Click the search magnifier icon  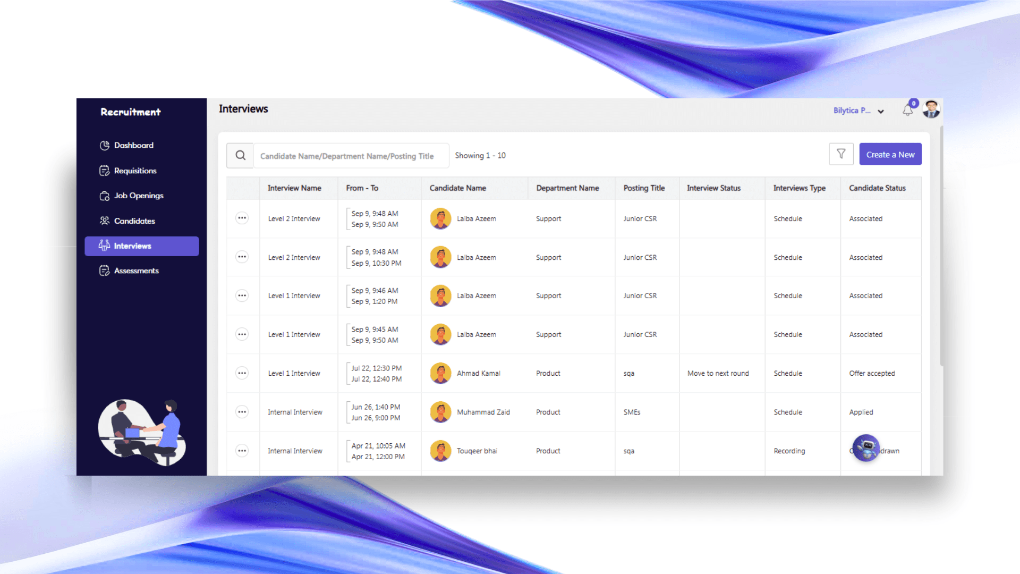pyautogui.click(x=241, y=155)
